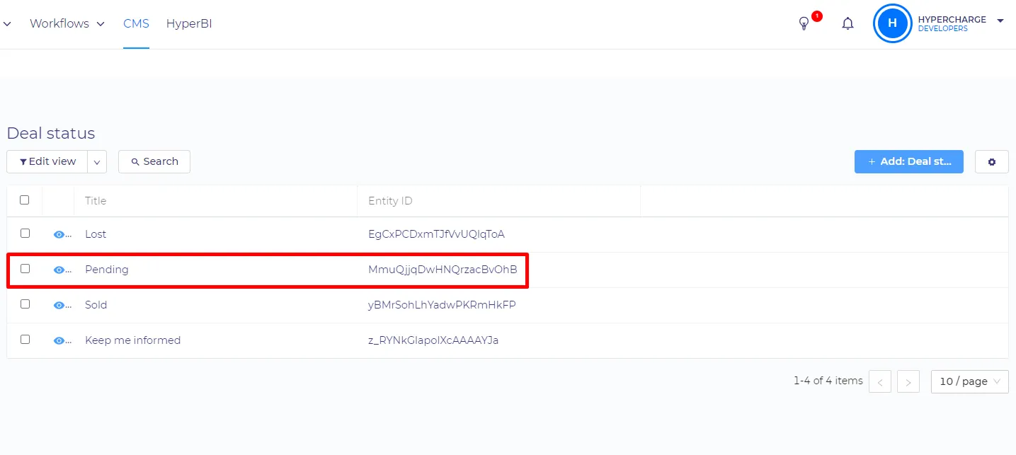Viewport: 1016px width, 455px height.
Task: Open the notifications bell
Action: pyautogui.click(x=847, y=23)
